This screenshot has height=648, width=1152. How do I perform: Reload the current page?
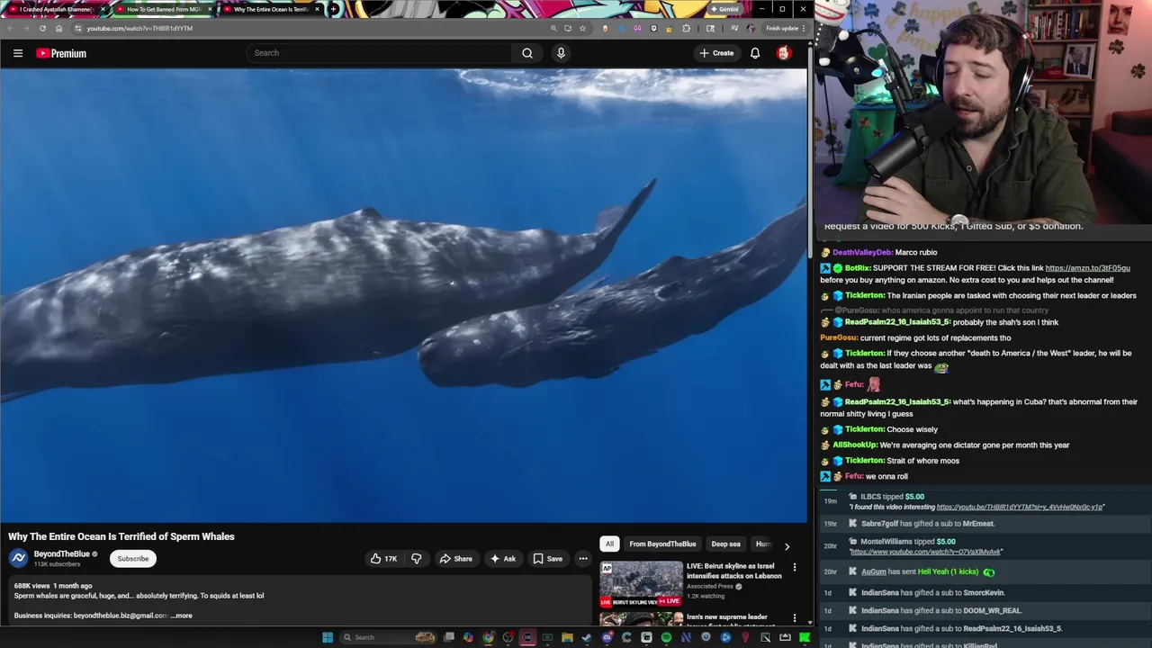(x=42, y=28)
